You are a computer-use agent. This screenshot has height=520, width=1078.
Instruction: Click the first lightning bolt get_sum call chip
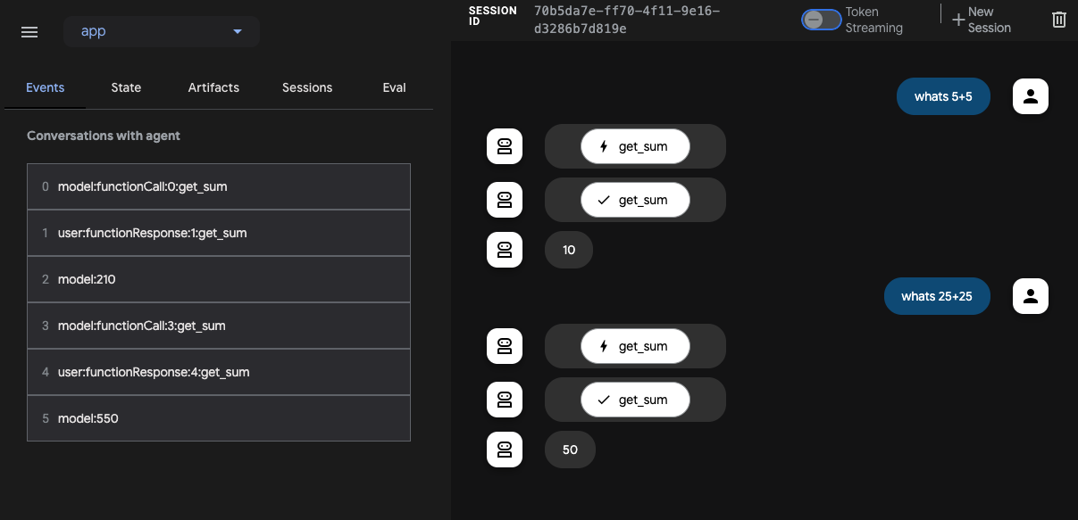(x=635, y=146)
